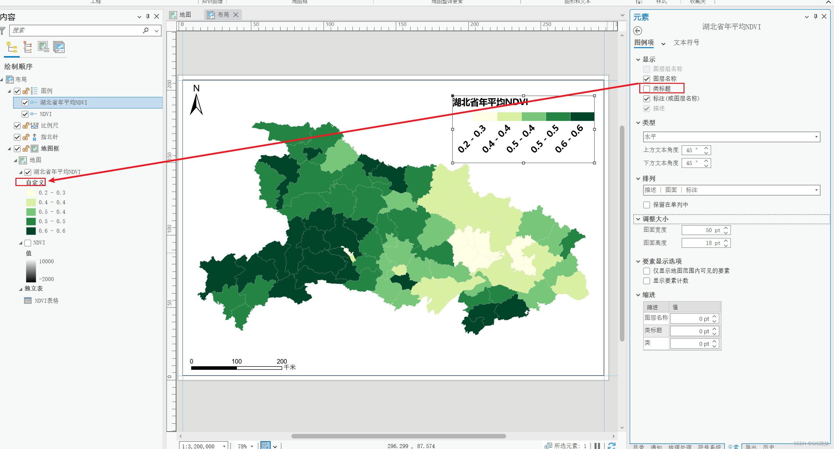Switch to the 文本符号 tab
Screen dimensions: 834x449
(686, 43)
